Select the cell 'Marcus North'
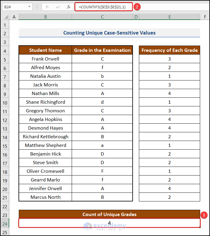 coord(45,197)
